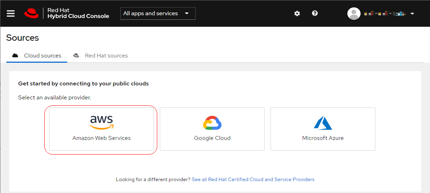Screen dimensions: 430x193
Task: Open help via the question mark icon
Action: click(315, 13)
